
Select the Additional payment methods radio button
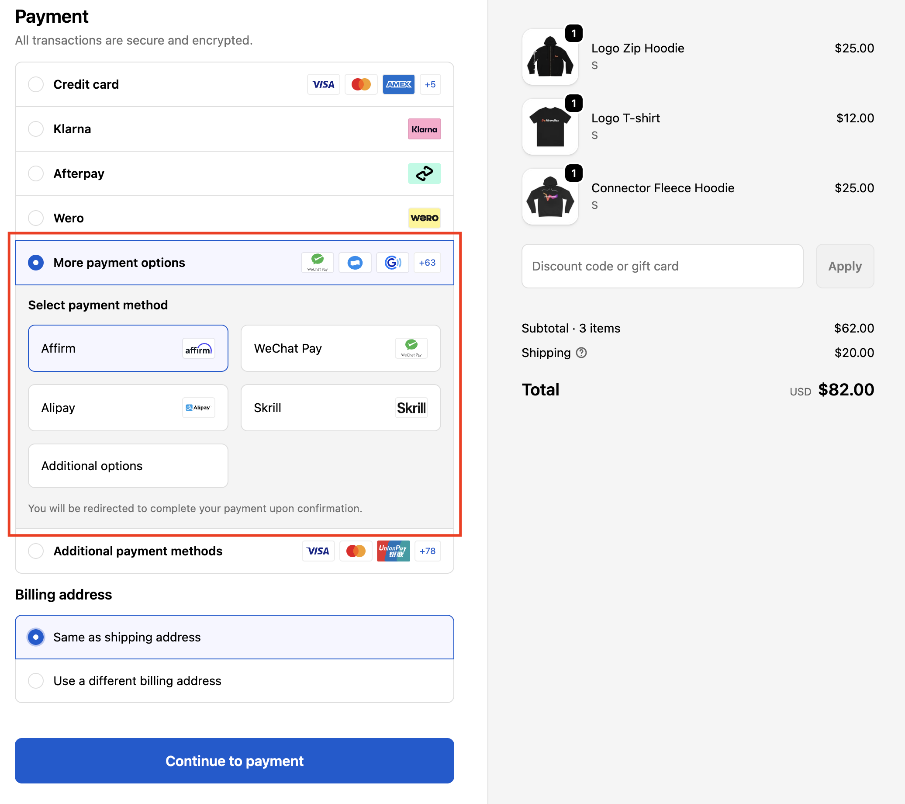click(36, 551)
